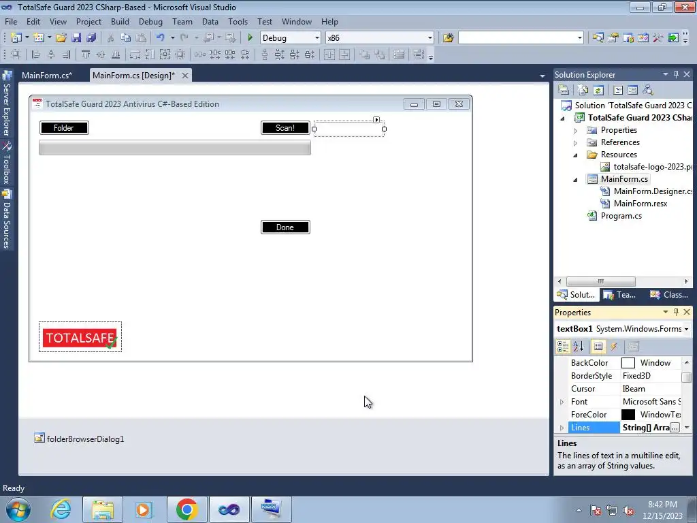Open the Toolbox side tab
The width and height of the screenshot is (697, 523).
[7, 163]
